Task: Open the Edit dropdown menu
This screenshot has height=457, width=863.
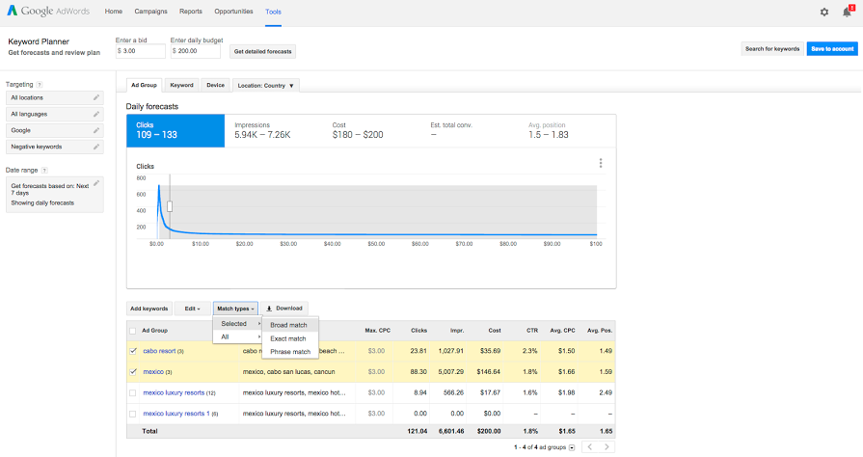Action: pyautogui.click(x=192, y=309)
